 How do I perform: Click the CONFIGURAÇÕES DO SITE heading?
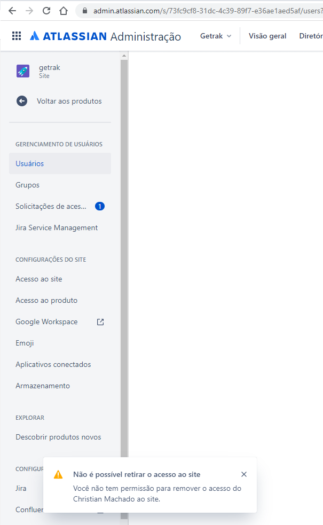coord(51,260)
